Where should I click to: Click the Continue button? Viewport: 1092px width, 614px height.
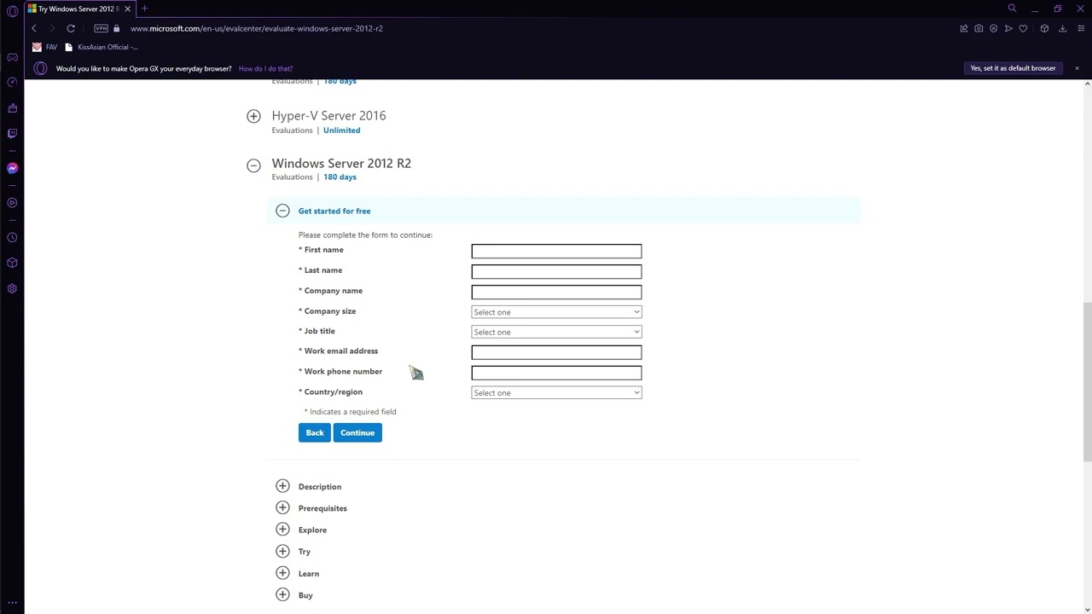tap(357, 432)
